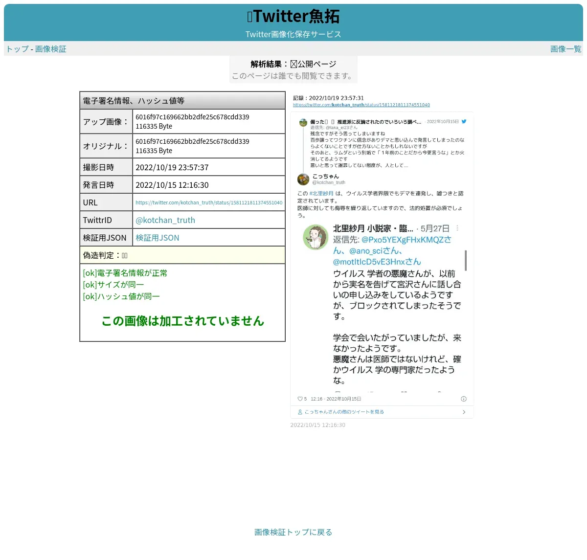Click 電子署名情報、ハッシュ値等 table header
This screenshot has height=560, width=587.
pos(182,100)
